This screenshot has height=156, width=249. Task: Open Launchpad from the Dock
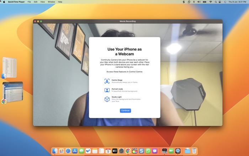point(62,151)
